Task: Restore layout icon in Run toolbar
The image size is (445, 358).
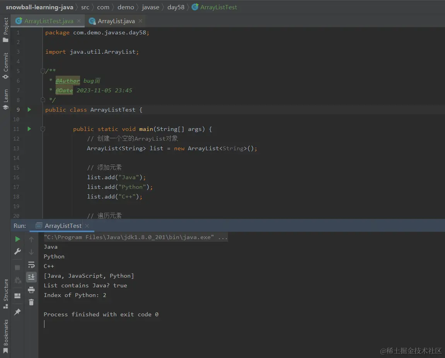Action: click(x=17, y=296)
